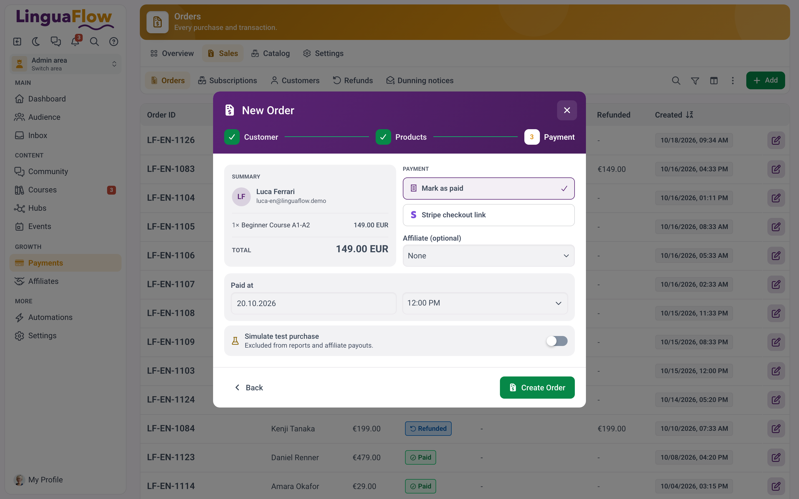Go to completed Products step
This screenshot has width=799, height=499.
click(401, 137)
